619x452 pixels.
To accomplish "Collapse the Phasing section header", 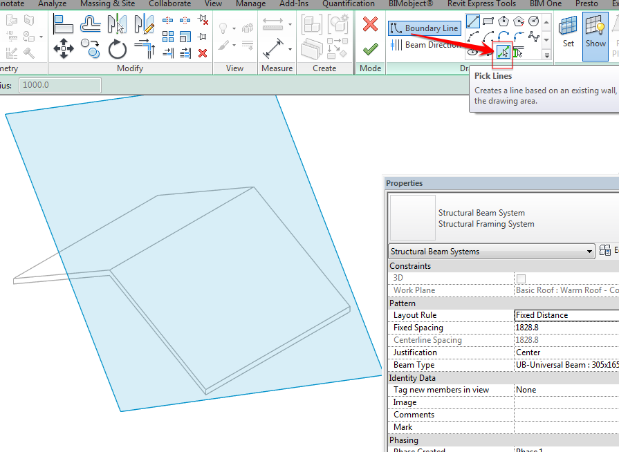I will pos(503,440).
